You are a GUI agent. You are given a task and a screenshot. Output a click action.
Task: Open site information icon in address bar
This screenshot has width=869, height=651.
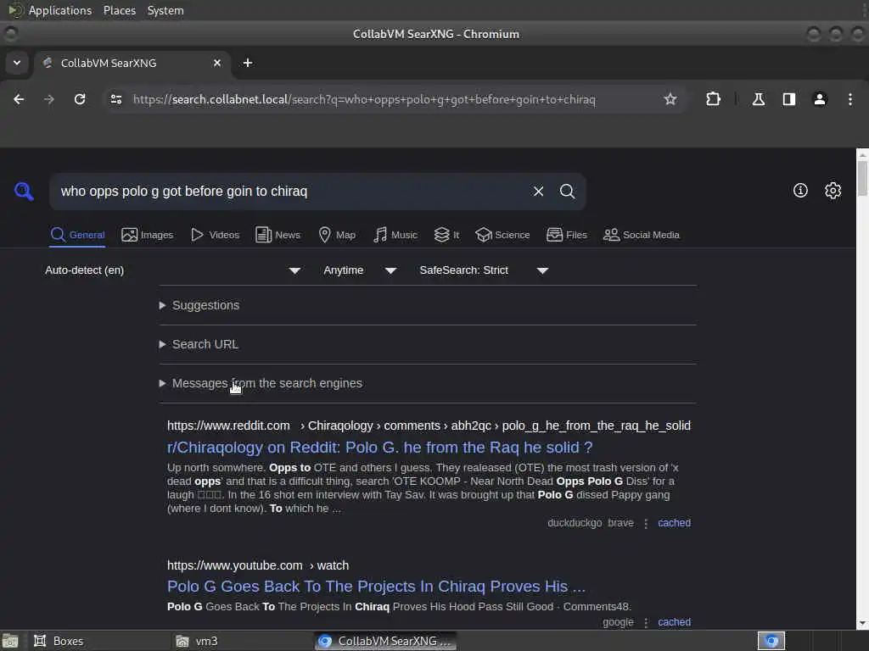click(x=115, y=99)
